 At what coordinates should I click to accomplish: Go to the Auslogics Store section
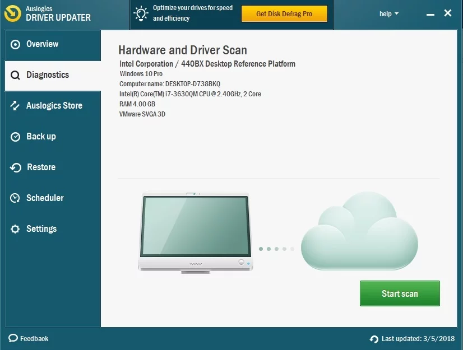54,106
